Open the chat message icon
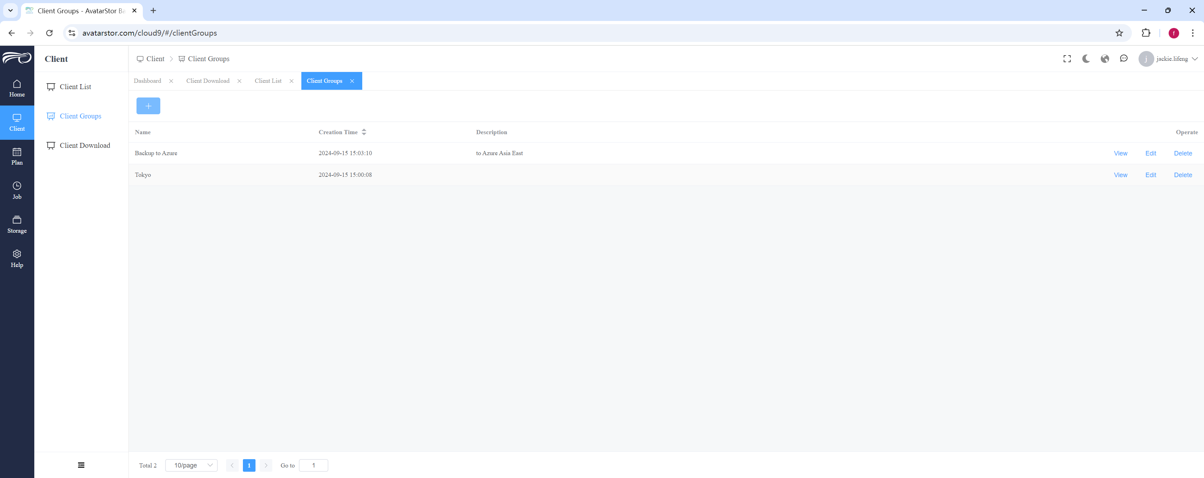The height and width of the screenshot is (478, 1204). tap(1123, 59)
